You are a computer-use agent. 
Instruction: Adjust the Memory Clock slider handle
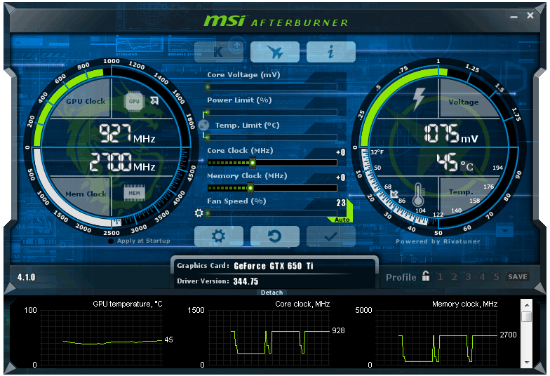(250, 188)
